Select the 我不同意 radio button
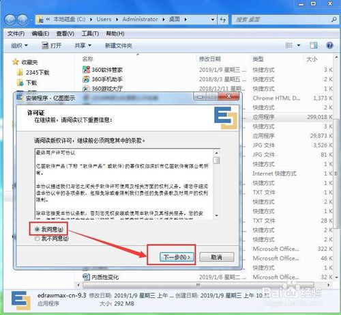The image size is (341, 315). (x=38, y=238)
